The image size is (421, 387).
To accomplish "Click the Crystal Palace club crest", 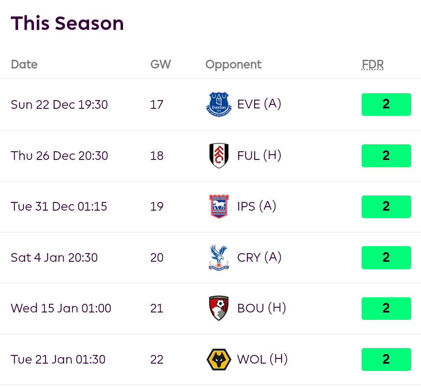I will pyautogui.click(x=219, y=257).
